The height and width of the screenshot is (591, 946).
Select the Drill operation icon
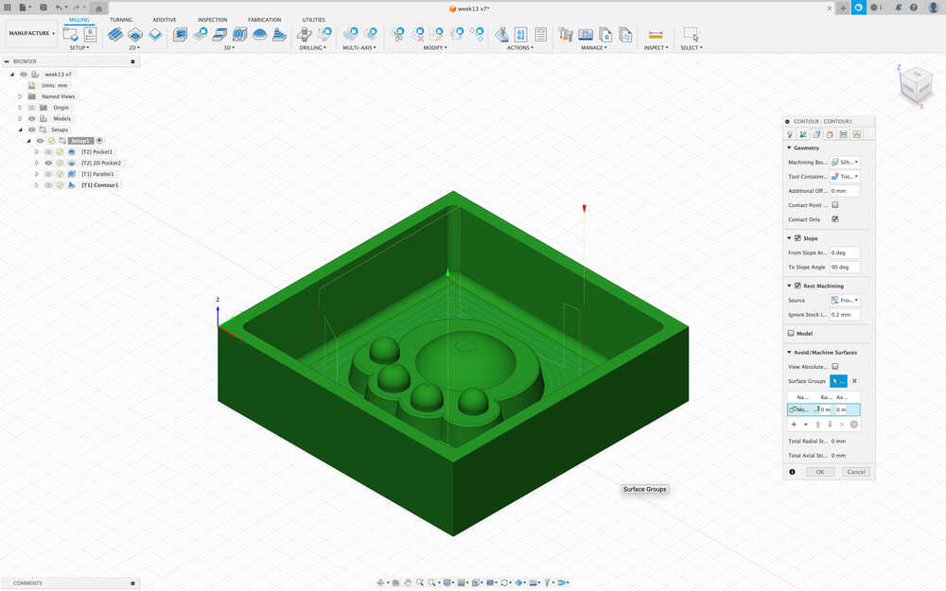[305, 34]
